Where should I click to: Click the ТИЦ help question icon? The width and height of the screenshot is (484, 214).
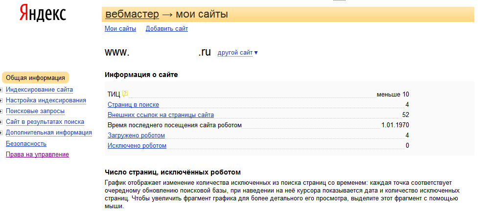pyautogui.click(x=125, y=94)
